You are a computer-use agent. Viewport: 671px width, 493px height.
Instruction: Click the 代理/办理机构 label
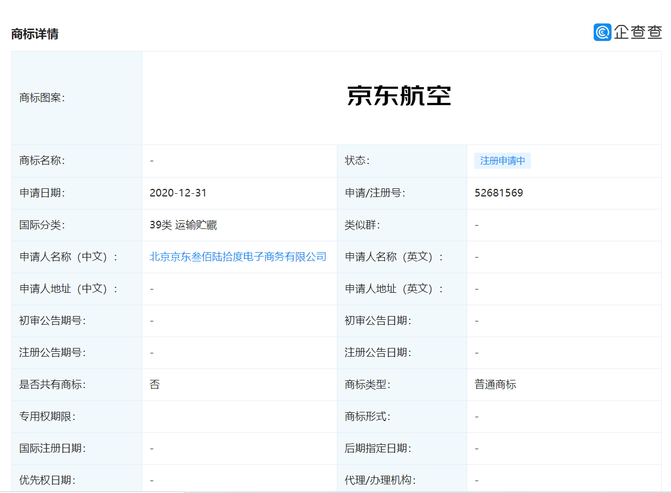click(380, 481)
